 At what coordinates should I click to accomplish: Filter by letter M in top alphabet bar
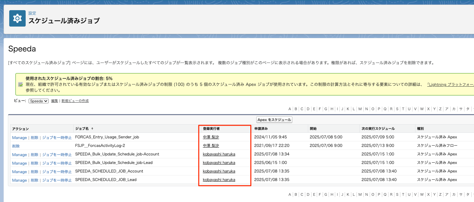360,109
